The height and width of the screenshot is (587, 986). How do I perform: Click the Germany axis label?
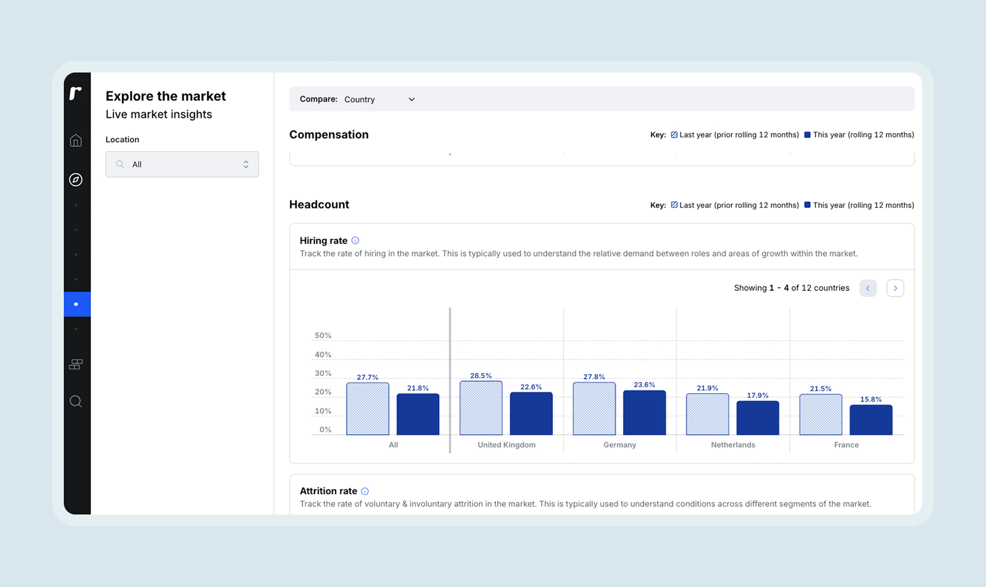point(620,445)
